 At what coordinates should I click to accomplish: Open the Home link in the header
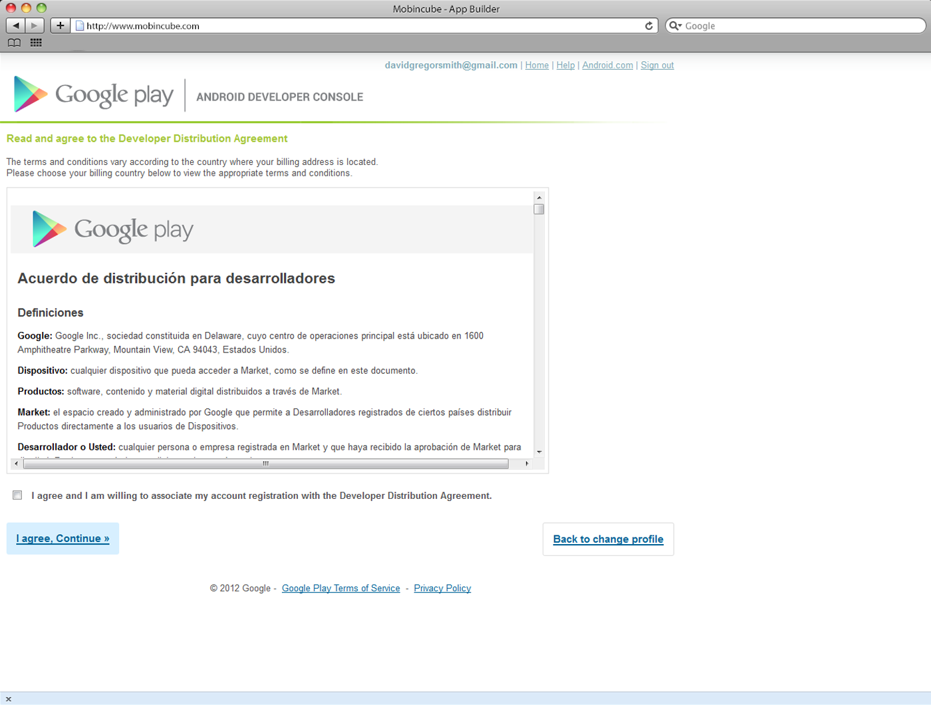click(x=537, y=65)
